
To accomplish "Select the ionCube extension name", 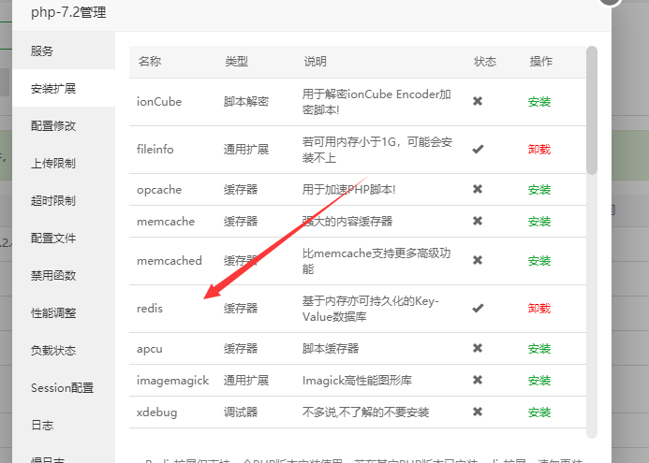I will (x=159, y=102).
